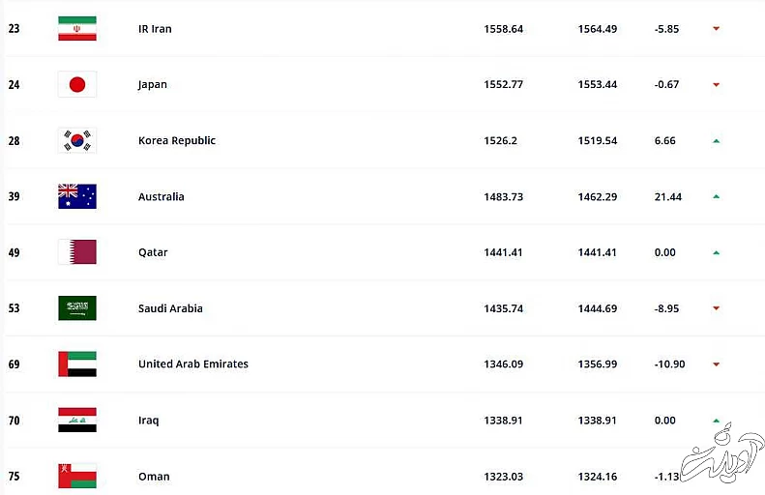Click red down arrow in IR Iran row
Screen dimensions: 765x495
[x=716, y=29]
